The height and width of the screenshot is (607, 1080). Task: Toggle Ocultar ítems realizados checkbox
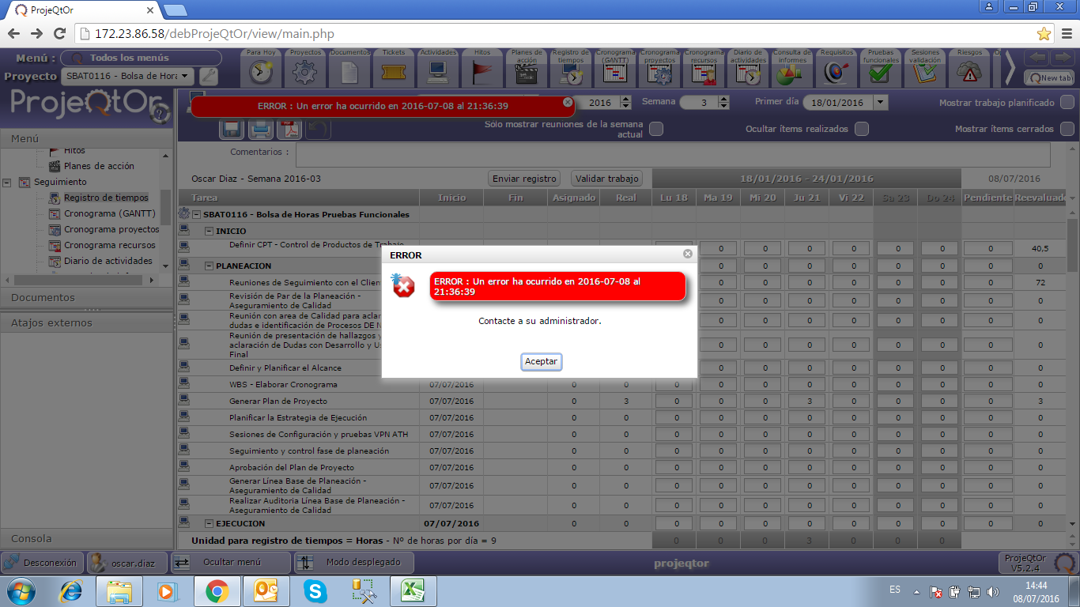tap(862, 129)
